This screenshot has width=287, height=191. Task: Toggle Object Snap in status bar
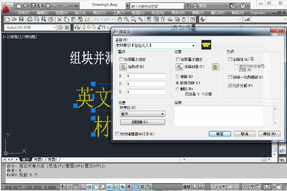[x=96, y=187]
